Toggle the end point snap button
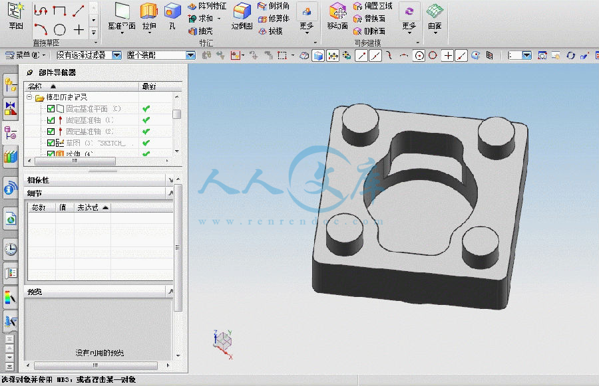 click(361, 56)
